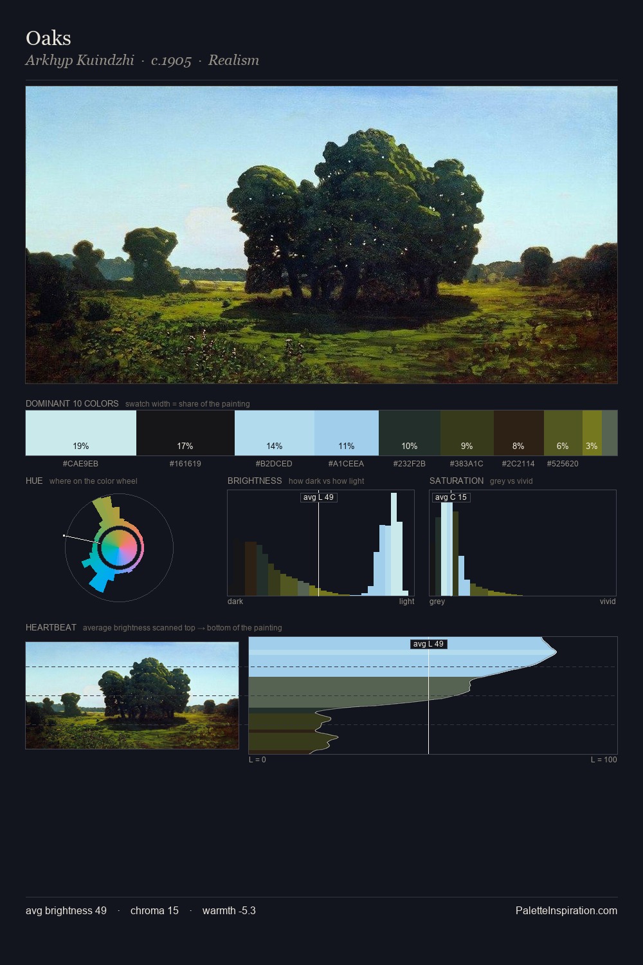
Task: Click the title 'Oaks'
Action: pyautogui.click(x=48, y=38)
